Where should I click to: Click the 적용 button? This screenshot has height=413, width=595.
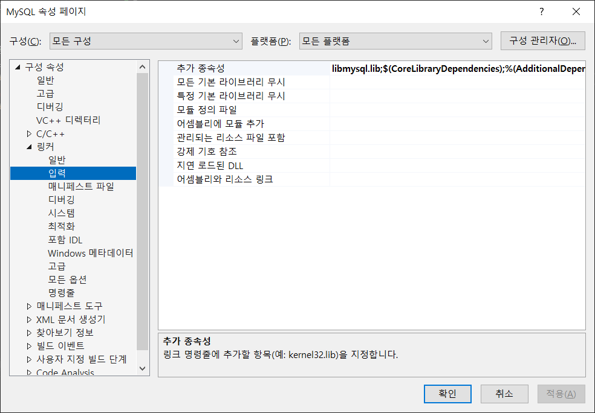pyautogui.click(x=561, y=394)
